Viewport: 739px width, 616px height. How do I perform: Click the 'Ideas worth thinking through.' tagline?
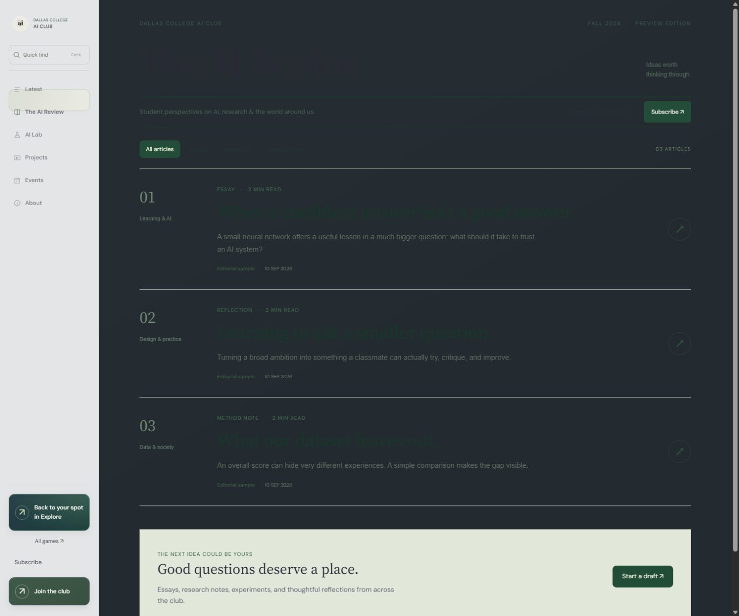coord(668,69)
